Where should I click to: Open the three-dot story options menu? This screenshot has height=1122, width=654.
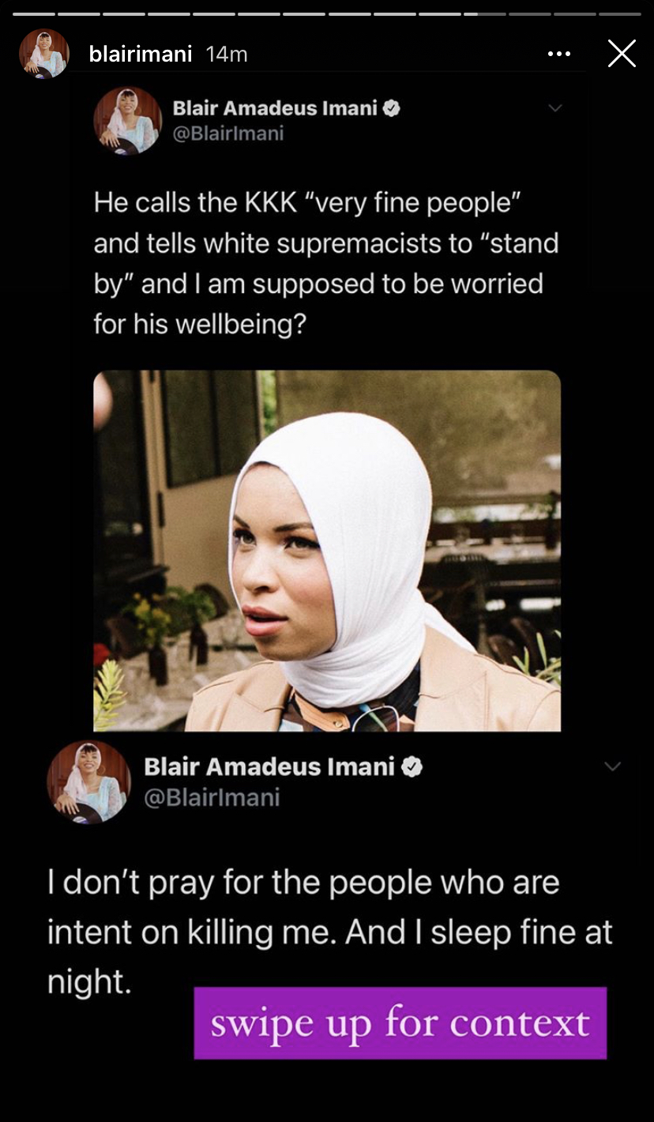coord(558,54)
